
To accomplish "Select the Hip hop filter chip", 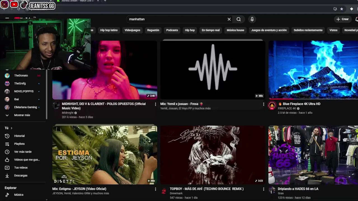I will pos(190,30).
